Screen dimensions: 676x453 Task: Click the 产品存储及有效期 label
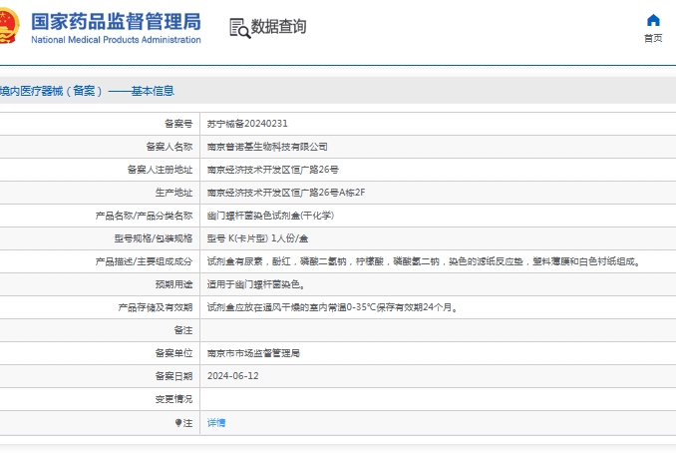(x=156, y=307)
